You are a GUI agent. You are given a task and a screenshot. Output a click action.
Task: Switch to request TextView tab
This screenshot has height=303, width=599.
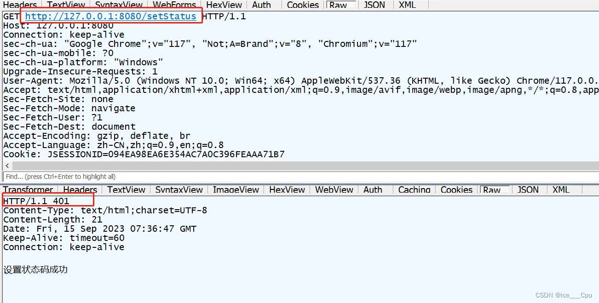(x=66, y=5)
